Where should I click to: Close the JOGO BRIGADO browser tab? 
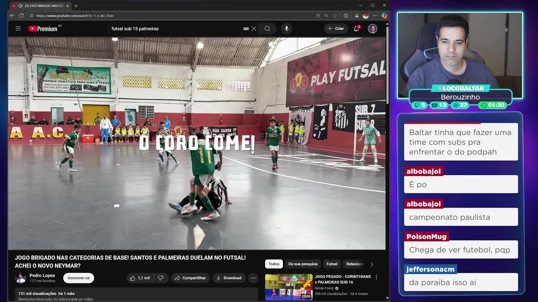pyautogui.click(x=68, y=6)
